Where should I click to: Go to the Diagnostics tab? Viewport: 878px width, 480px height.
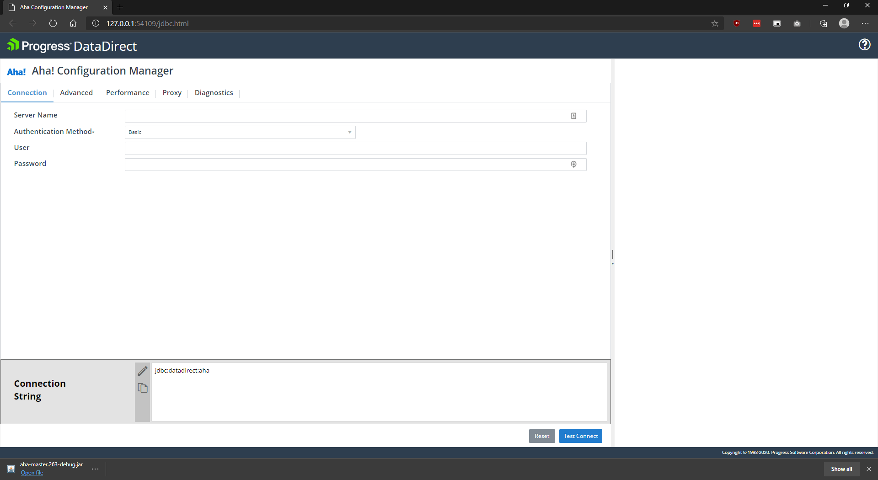click(x=214, y=93)
